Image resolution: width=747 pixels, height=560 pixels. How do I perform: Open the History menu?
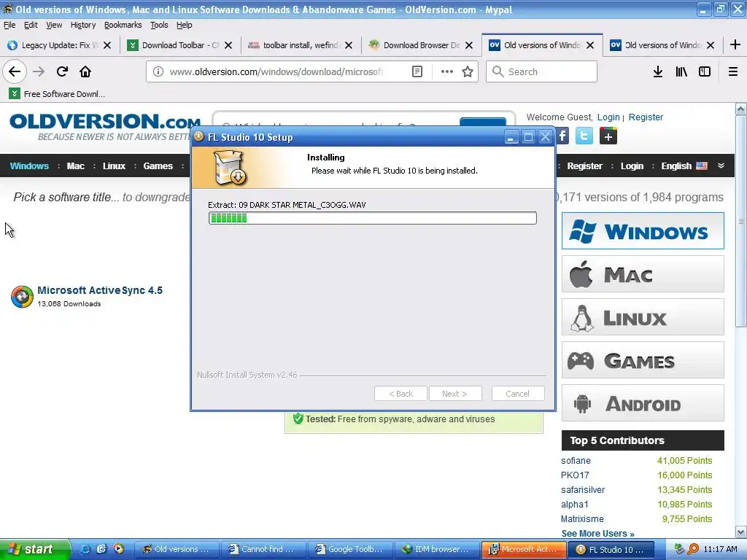point(83,25)
